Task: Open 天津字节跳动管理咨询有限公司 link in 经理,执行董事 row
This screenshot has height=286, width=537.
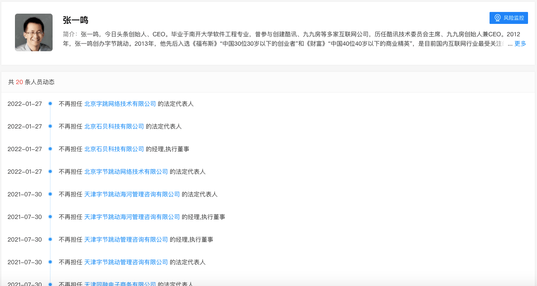Action: click(126, 239)
